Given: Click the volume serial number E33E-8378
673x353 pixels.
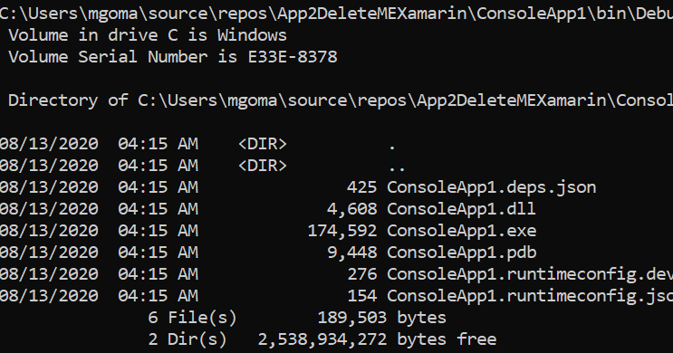Looking at the screenshot, I should (293, 57).
